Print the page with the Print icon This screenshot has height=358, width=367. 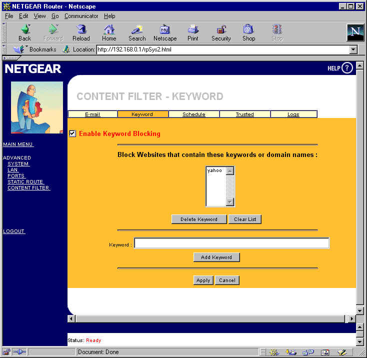coord(193,29)
